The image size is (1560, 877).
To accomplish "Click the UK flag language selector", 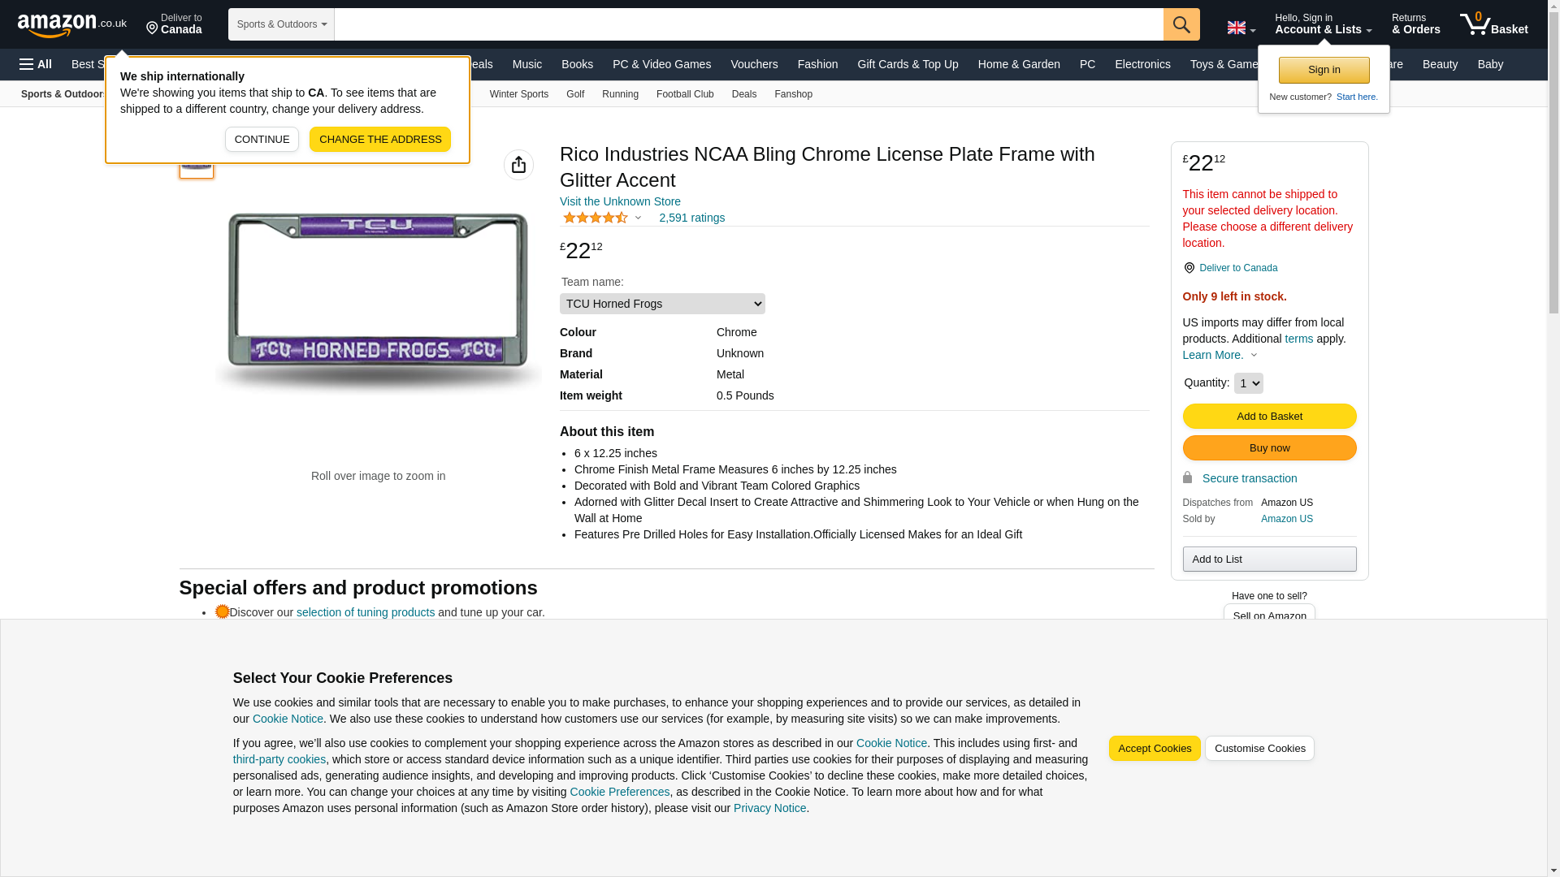I will (x=1241, y=28).
